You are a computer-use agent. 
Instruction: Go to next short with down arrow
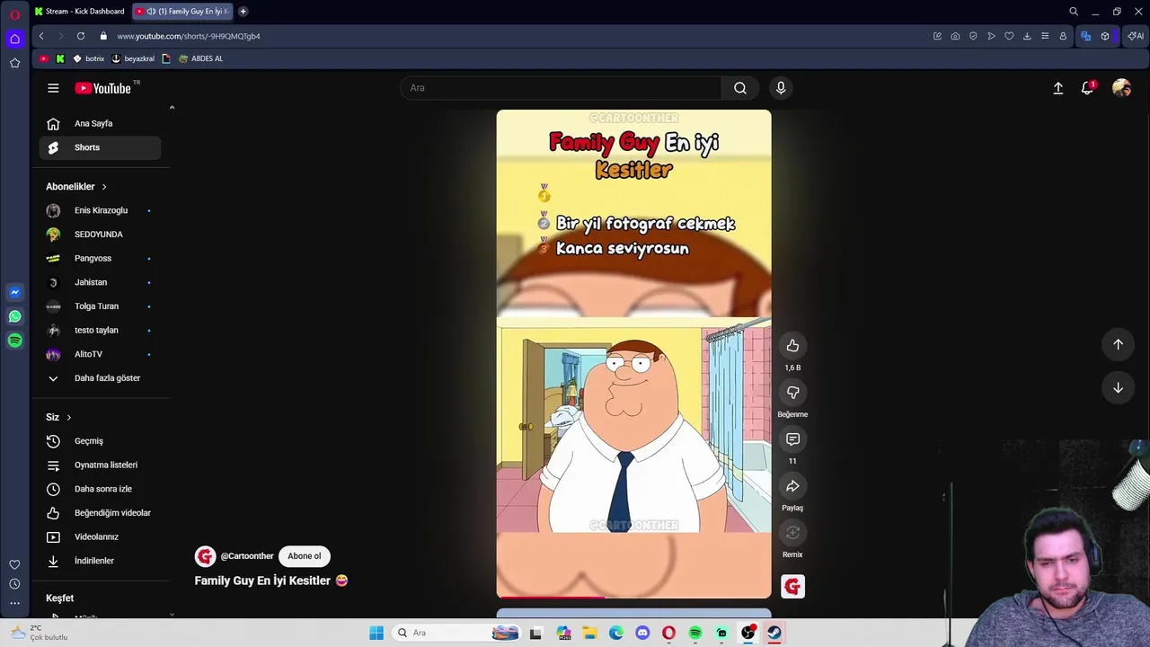click(1118, 387)
